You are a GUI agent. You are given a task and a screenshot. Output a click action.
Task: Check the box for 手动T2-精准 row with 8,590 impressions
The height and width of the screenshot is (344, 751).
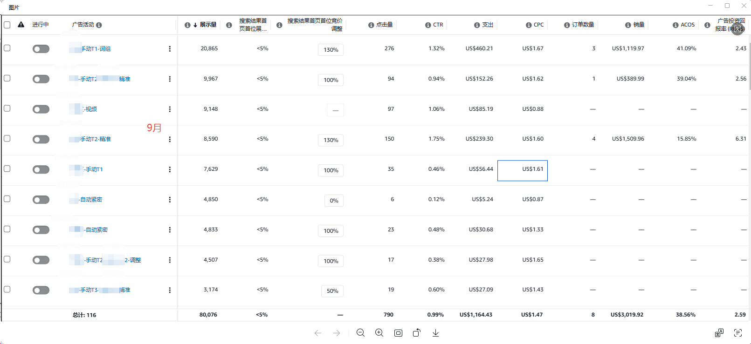point(7,139)
